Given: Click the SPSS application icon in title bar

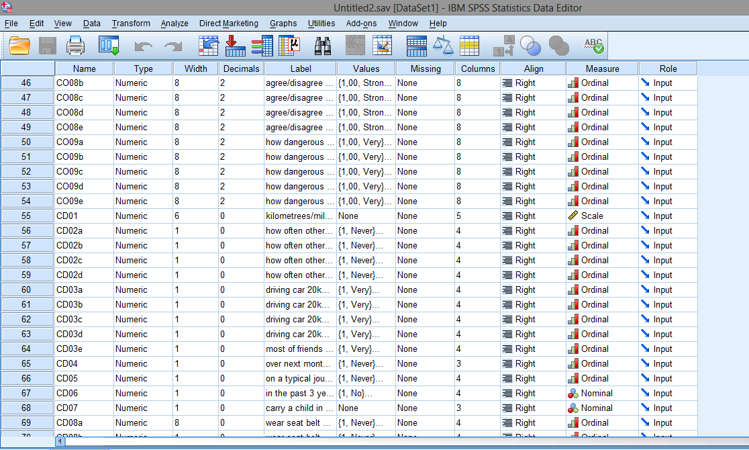Looking at the screenshot, I should (7, 7).
